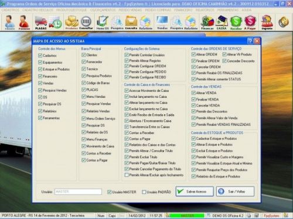Open the Consulta folder icon

[131, 22]
